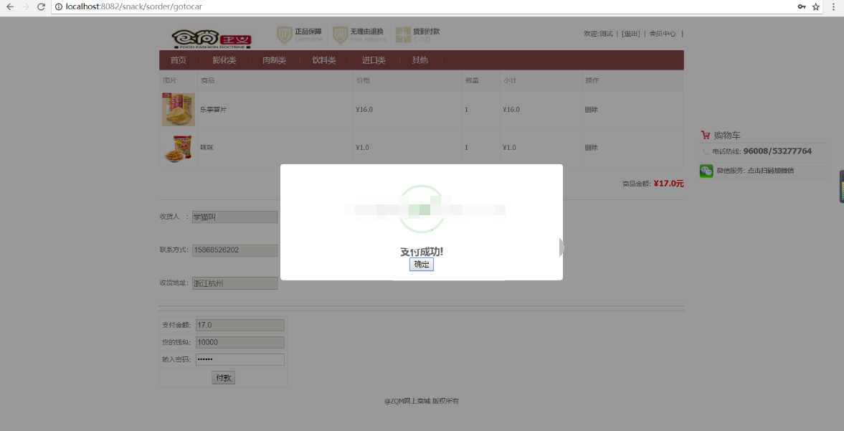Open the 其他 category tab
The height and width of the screenshot is (431, 844).
419,60
